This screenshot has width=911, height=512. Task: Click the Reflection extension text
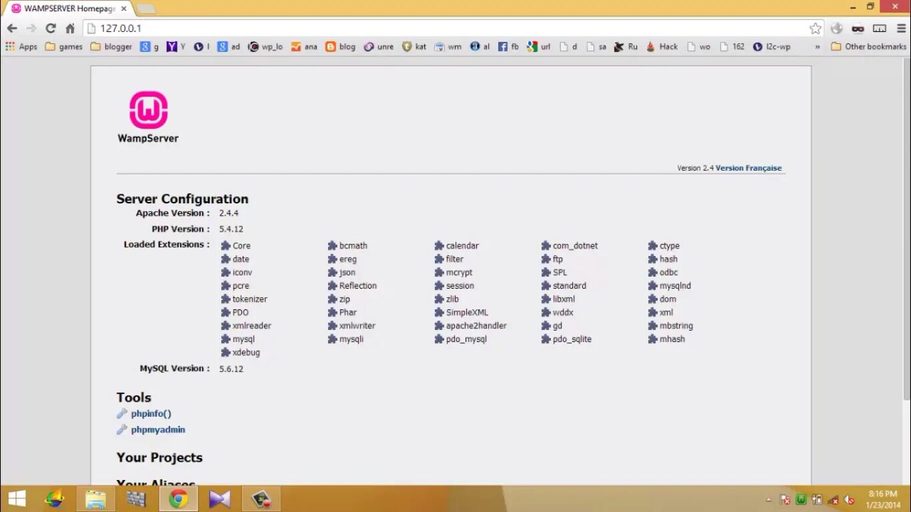(x=358, y=285)
